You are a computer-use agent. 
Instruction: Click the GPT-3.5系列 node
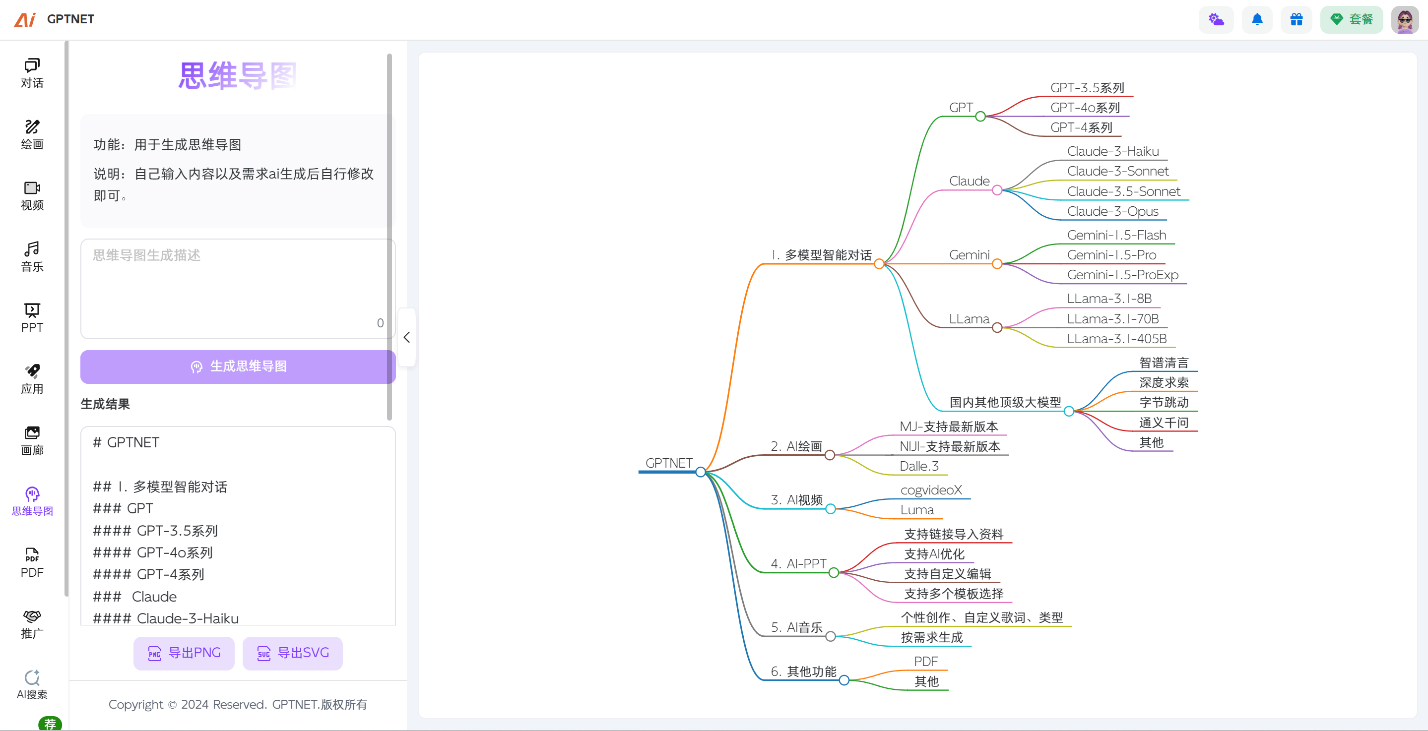point(1087,88)
